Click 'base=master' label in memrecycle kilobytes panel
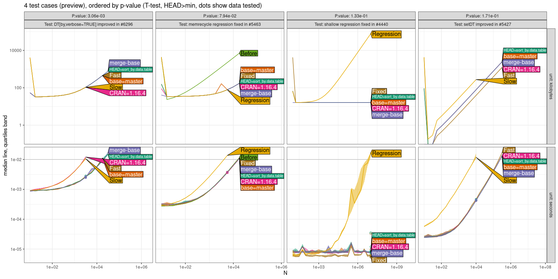This screenshot has width=558, height=279. 257,70
